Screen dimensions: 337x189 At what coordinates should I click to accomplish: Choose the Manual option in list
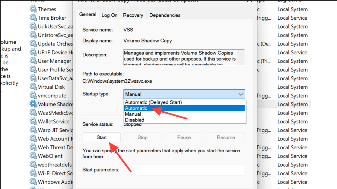pos(133,114)
